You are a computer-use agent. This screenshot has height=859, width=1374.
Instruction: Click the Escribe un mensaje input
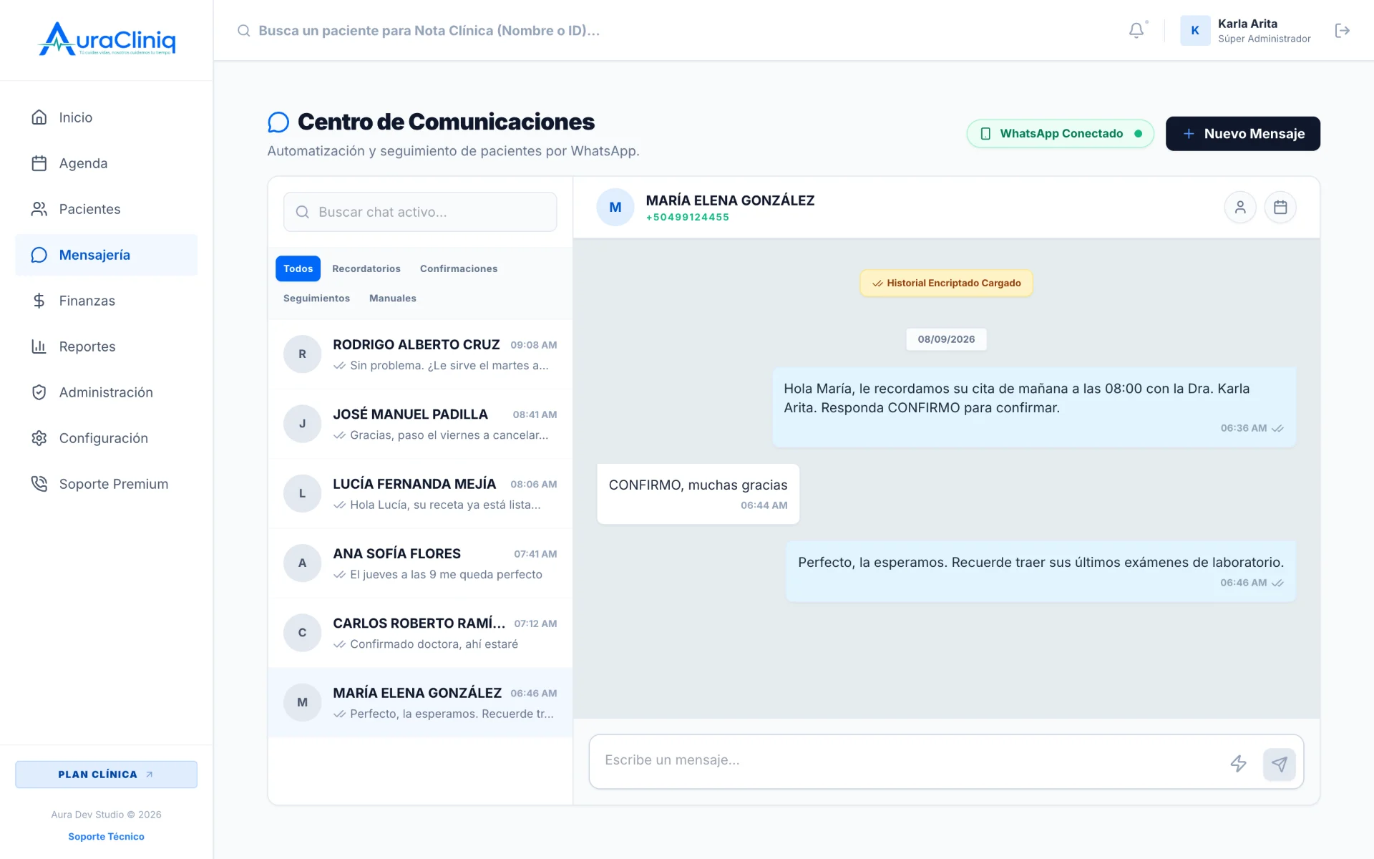909,760
